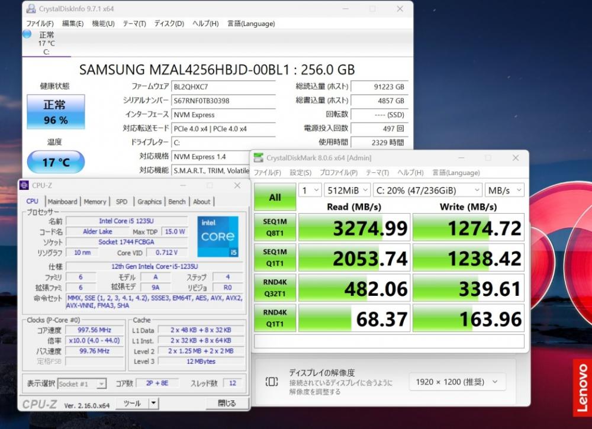
Task: Switch to the About tab in CPU-Z
Action: [x=202, y=202]
